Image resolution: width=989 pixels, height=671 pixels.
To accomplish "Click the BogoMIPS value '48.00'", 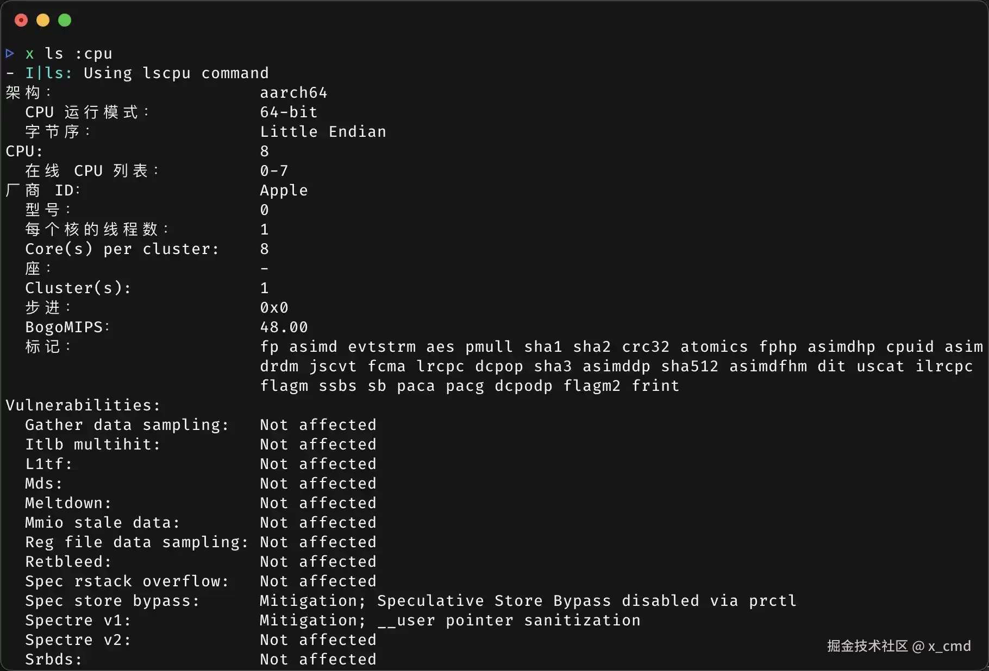I will coord(284,327).
